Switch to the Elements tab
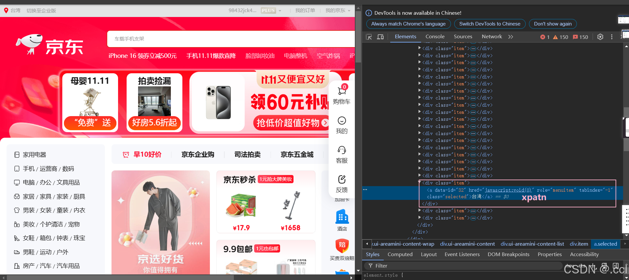 tap(405, 37)
